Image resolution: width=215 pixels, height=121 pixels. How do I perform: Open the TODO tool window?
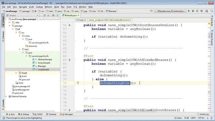[x=37, y=114]
